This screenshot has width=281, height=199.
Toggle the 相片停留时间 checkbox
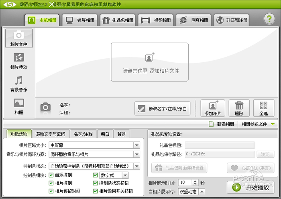51,191
